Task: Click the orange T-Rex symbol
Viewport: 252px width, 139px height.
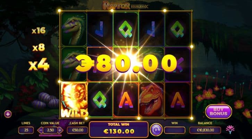Action: point(151,99)
